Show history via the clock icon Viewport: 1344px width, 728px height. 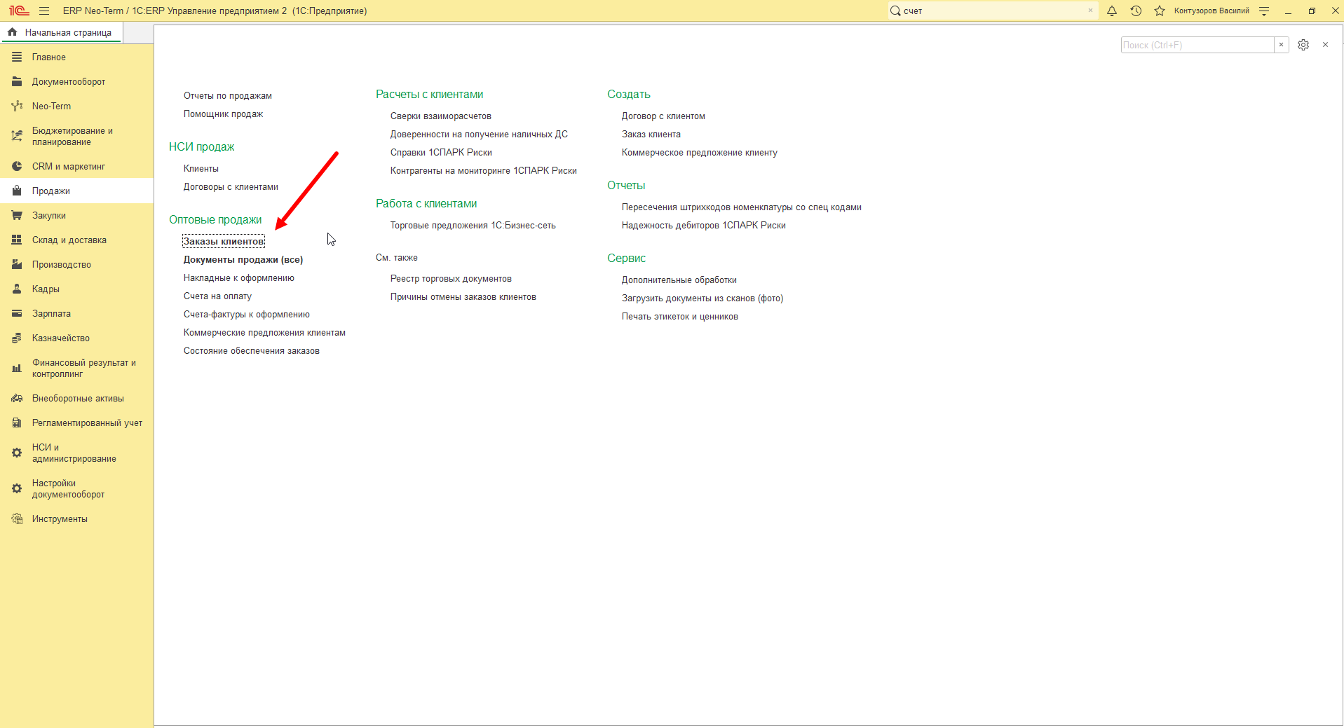coord(1136,11)
